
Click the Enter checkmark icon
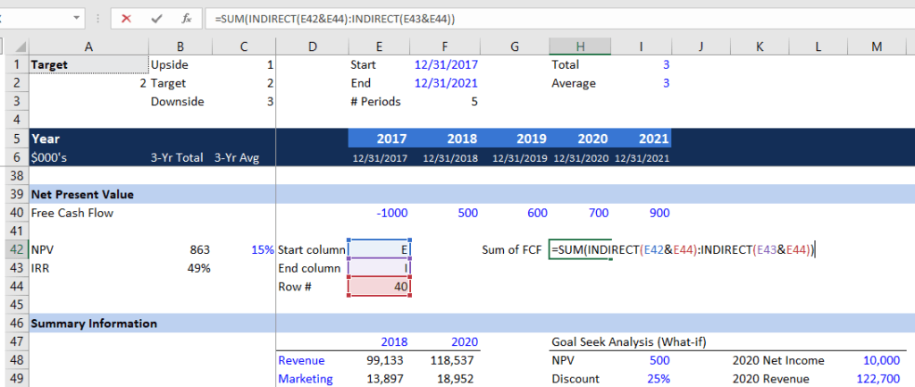click(x=156, y=18)
